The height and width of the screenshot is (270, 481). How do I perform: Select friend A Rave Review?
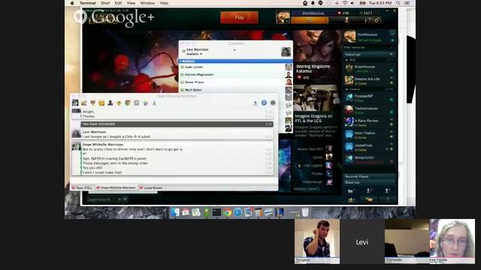369,122
